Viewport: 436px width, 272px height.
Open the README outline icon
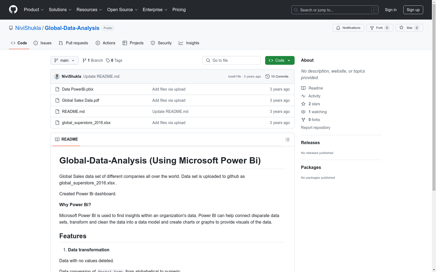pos(287,140)
